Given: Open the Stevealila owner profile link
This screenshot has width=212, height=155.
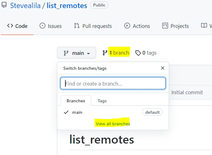Looking at the screenshot, I should (26, 6).
